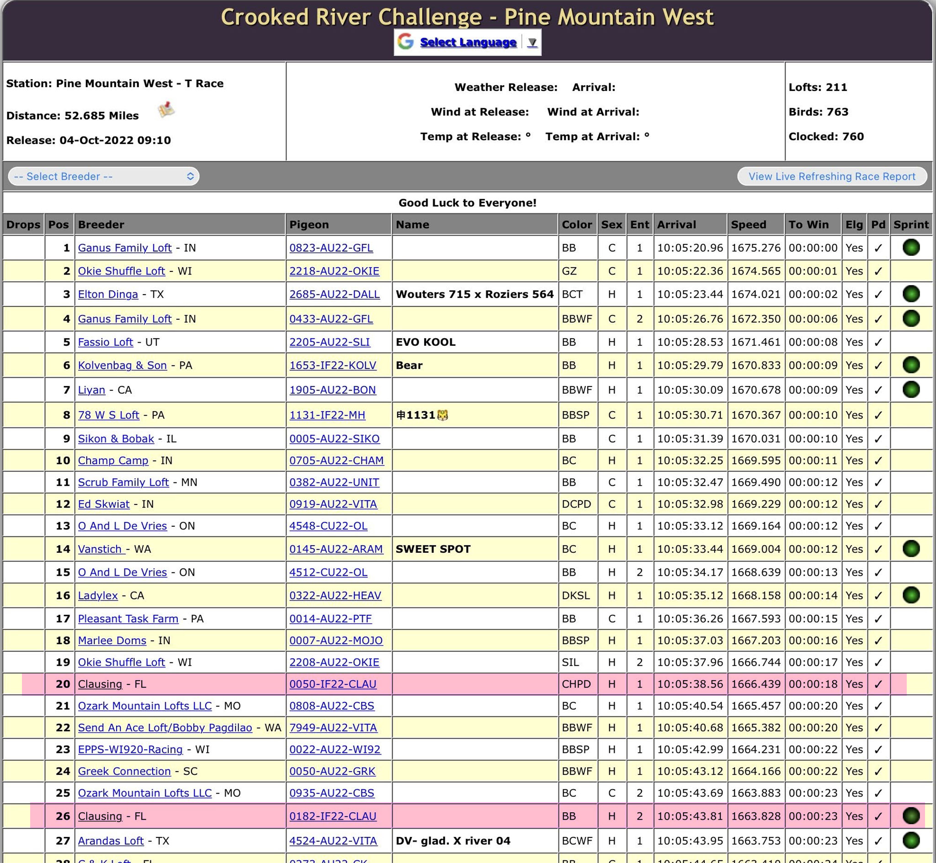Click the Google logo in language selector
This screenshot has width=936, height=863.
[x=405, y=42]
